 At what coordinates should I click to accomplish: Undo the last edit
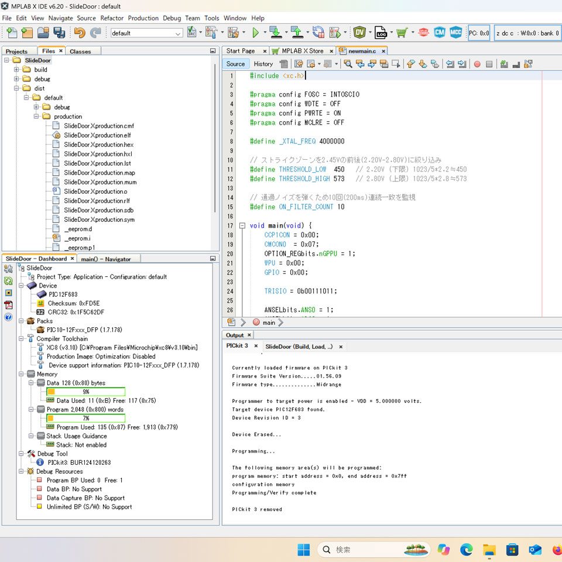tap(80, 33)
